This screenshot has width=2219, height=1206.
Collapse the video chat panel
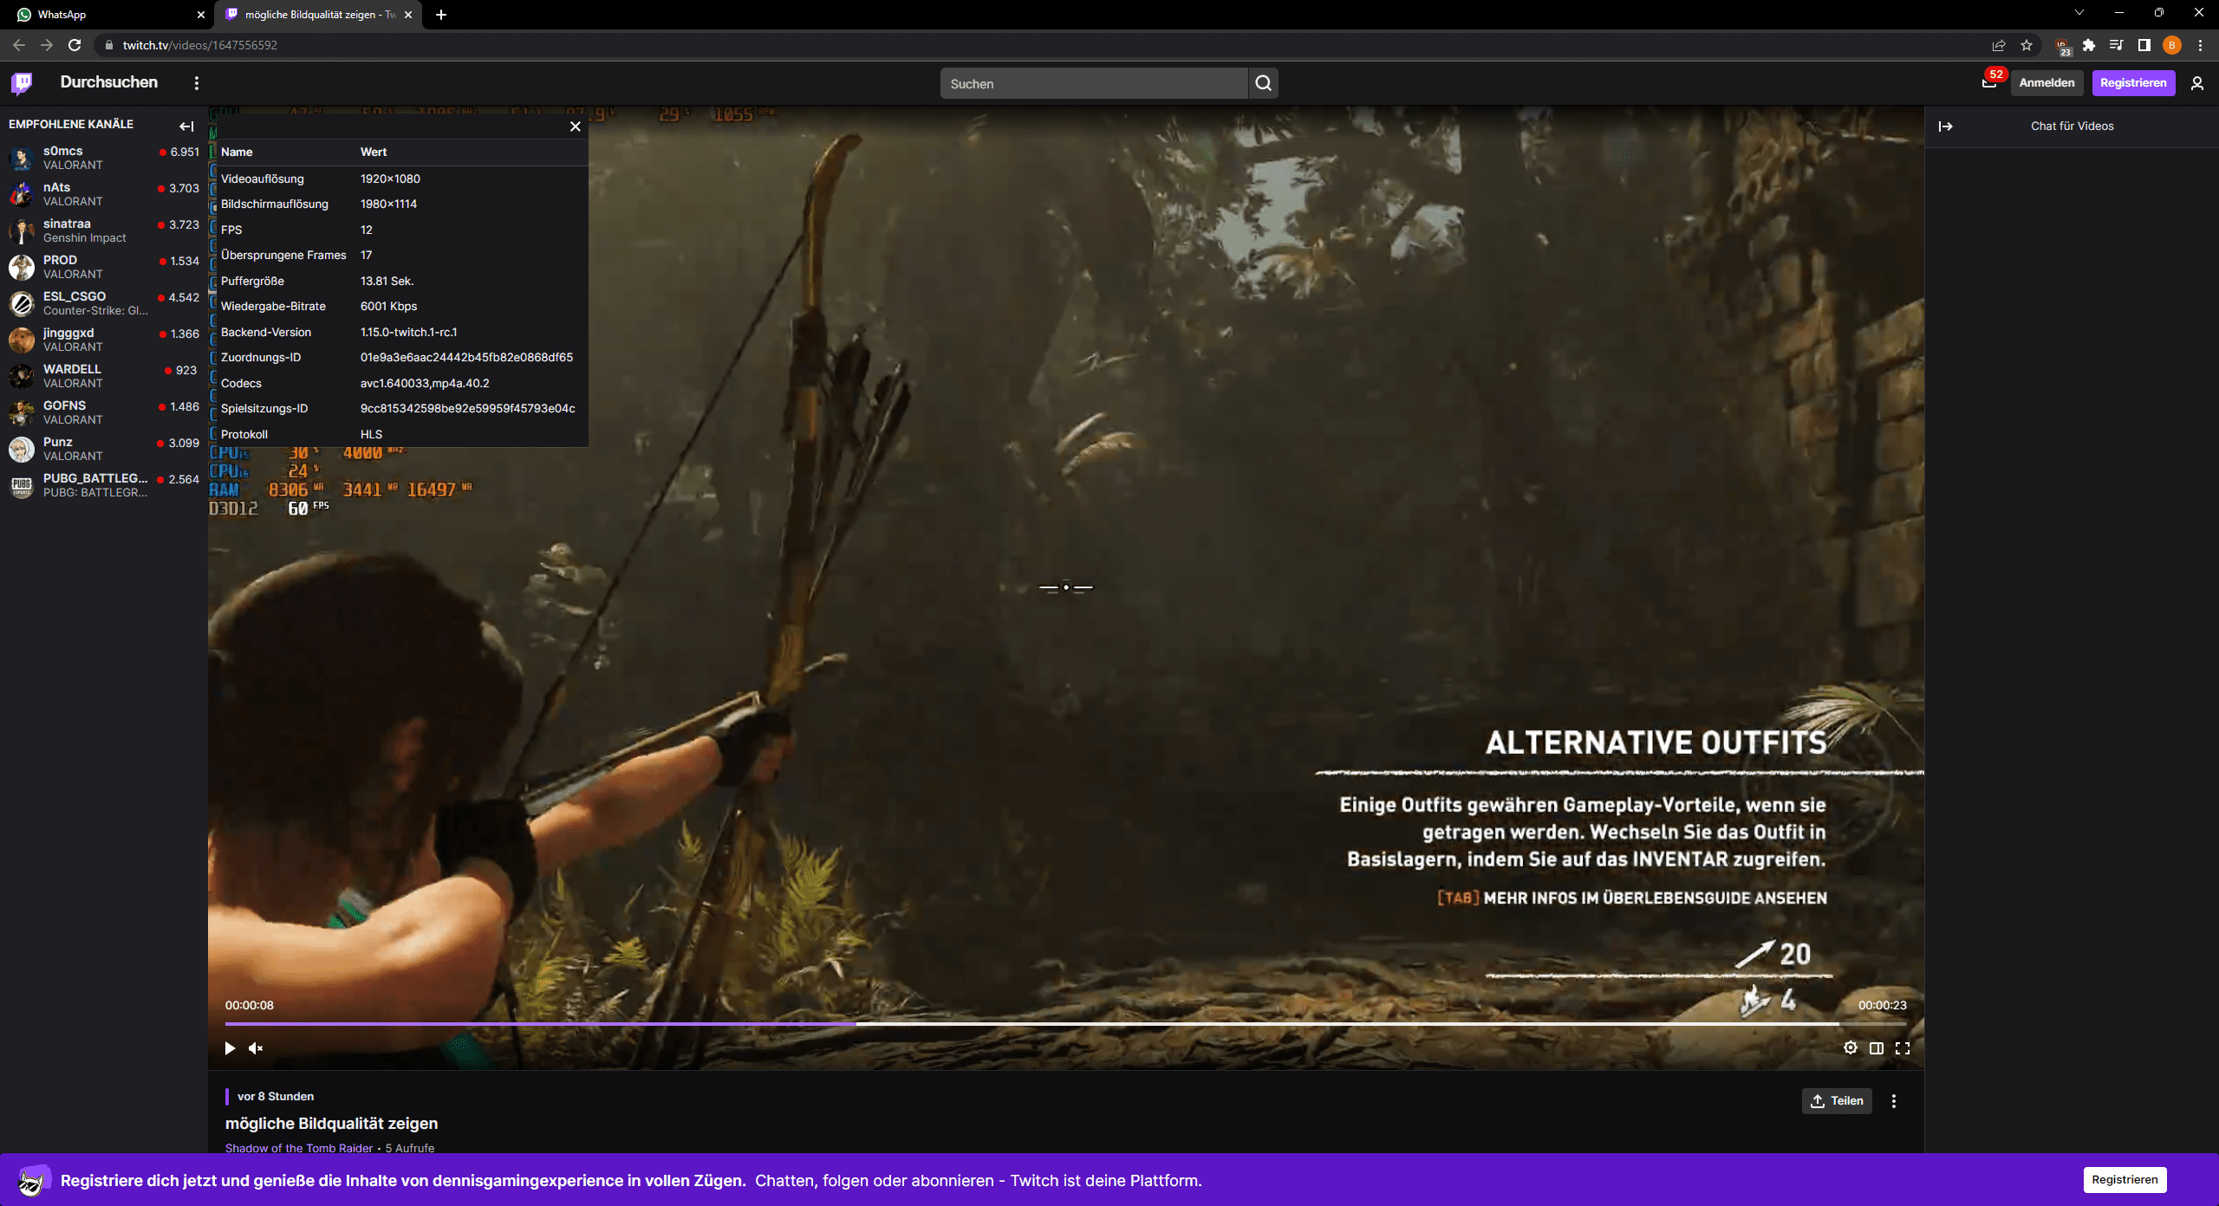tap(1946, 126)
